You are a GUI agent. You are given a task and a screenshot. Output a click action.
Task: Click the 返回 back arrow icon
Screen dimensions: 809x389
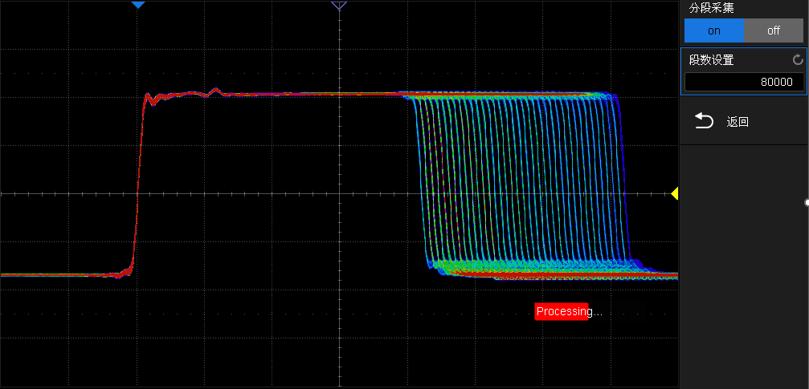pyautogui.click(x=704, y=121)
